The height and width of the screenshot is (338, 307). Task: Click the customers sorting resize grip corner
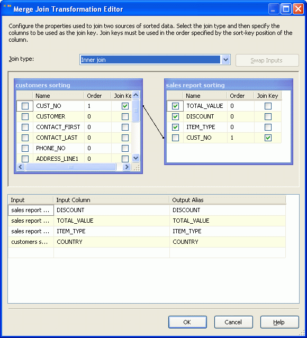click(x=136, y=167)
